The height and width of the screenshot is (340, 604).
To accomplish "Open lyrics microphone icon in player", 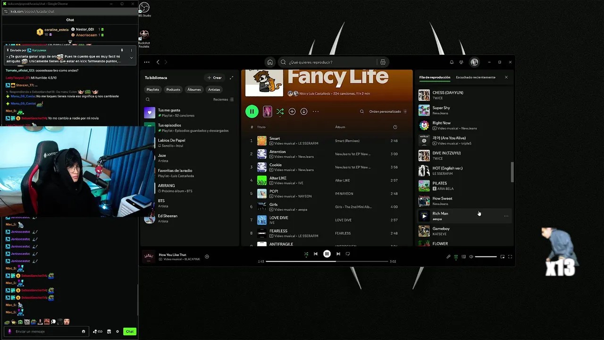I will click(448, 256).
